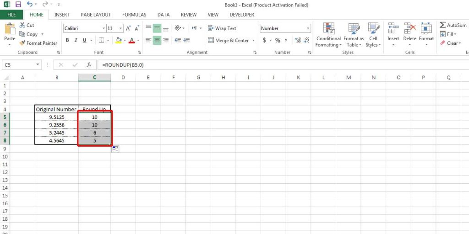The height and width of the screenshot is (234, 469).
Task: Click Decrease Decimal icon
Action: click(x=306, y=40)
